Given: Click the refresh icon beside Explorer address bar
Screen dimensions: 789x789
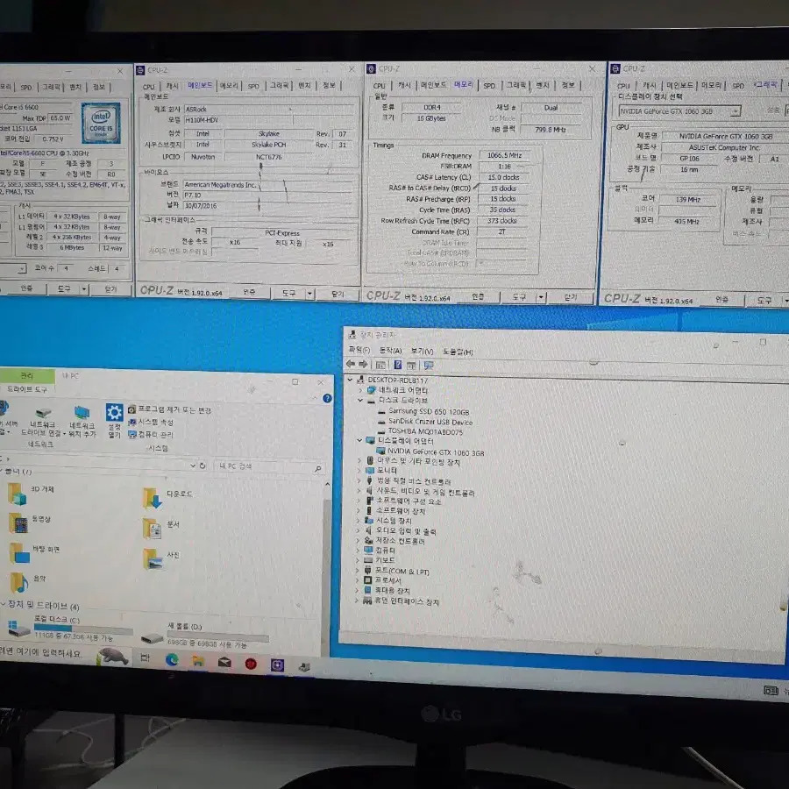Looking at the screenshot, I should click(x=203, y=466).
